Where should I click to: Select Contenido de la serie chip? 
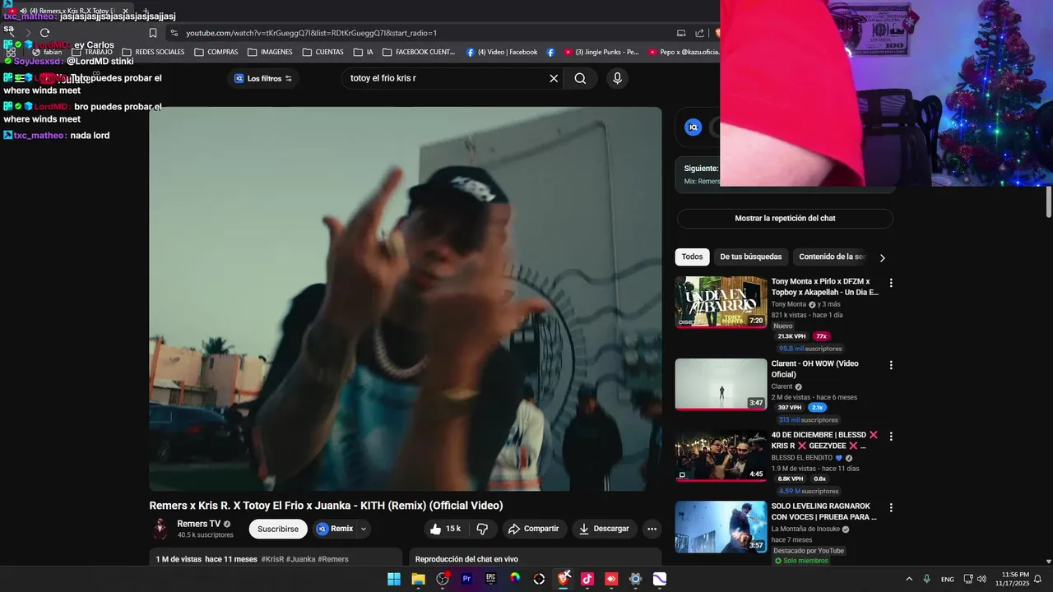(832, 257)
